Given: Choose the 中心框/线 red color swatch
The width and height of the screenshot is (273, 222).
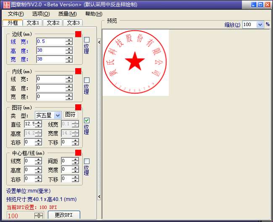Looking at the screenshot, I should (78, 153).
